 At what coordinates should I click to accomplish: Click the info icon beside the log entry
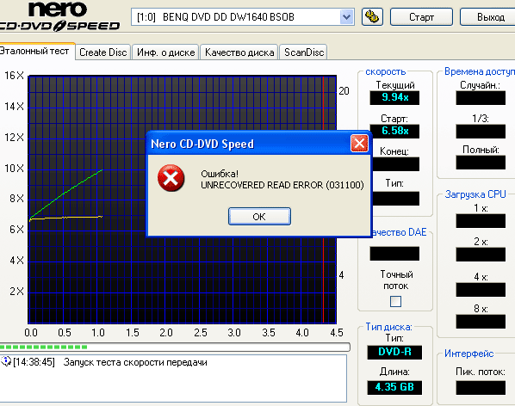6,361
